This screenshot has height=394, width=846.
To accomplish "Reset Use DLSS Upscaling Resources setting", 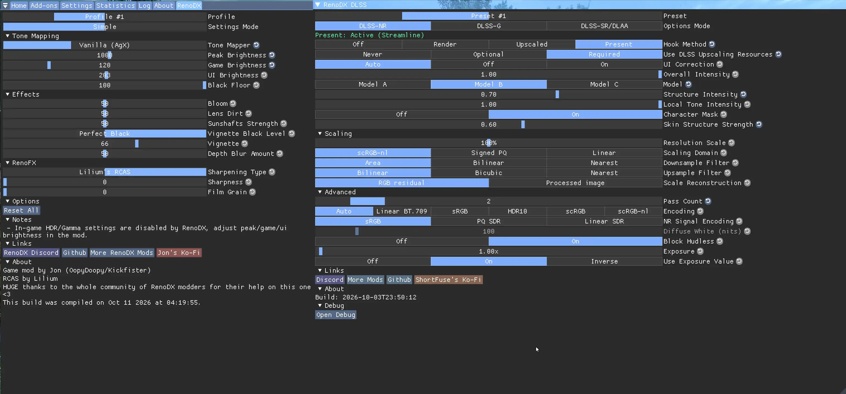I will coord(778,54).
